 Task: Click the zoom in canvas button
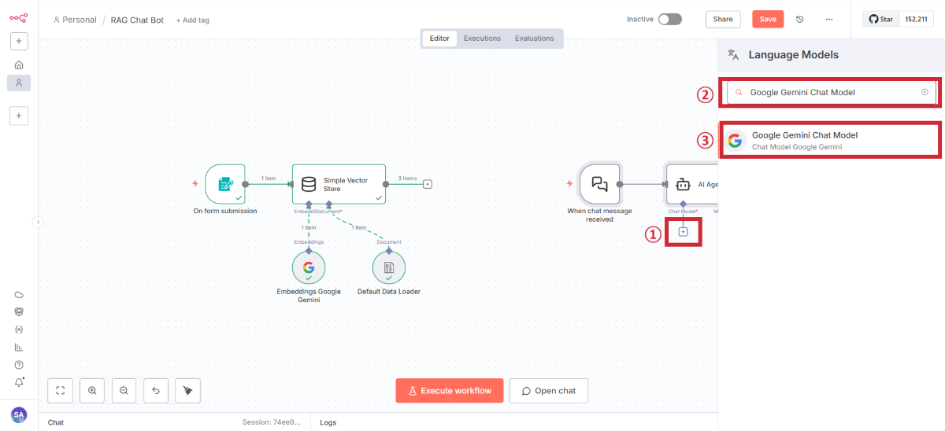pos(92,390)
